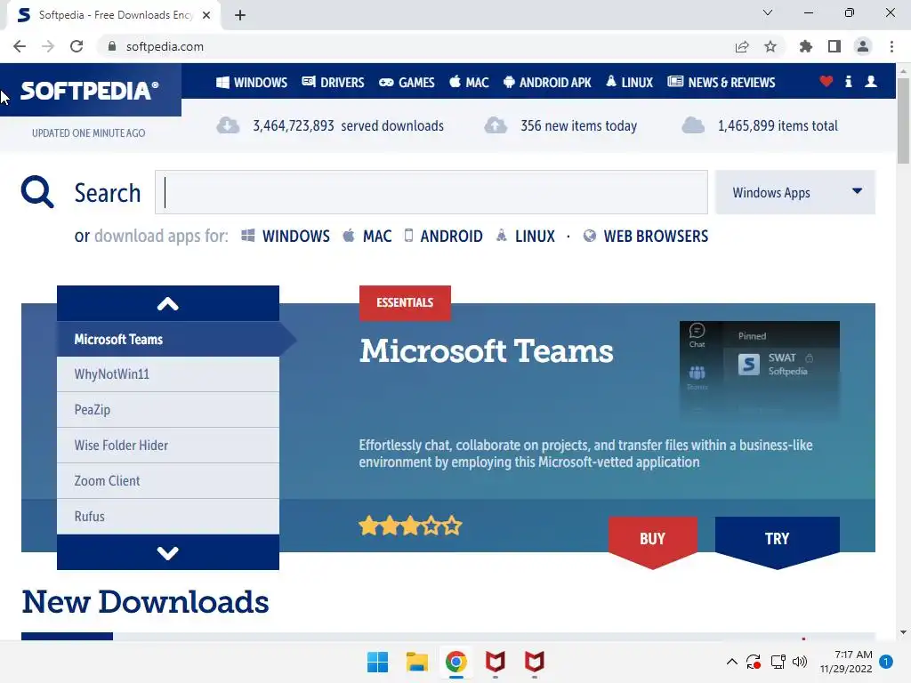911x683 pixels.
Task: Click the red heart favorites icon
Action: click(826, 82)
